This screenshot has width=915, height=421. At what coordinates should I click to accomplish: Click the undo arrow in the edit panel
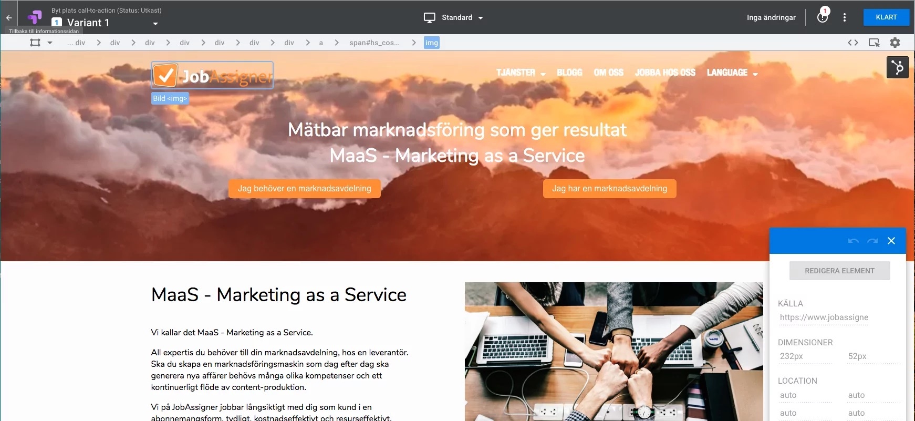pyautogui.click(x=853, y=241)
